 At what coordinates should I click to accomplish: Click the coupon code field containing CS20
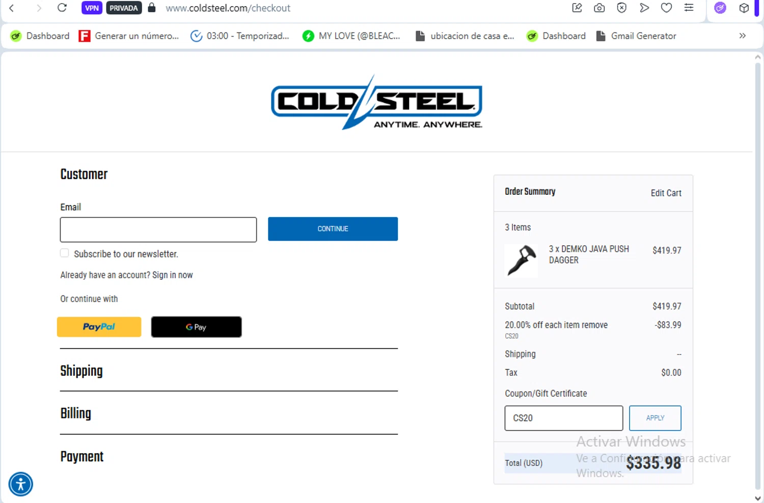pyautogui.click(x=563, y=418)
